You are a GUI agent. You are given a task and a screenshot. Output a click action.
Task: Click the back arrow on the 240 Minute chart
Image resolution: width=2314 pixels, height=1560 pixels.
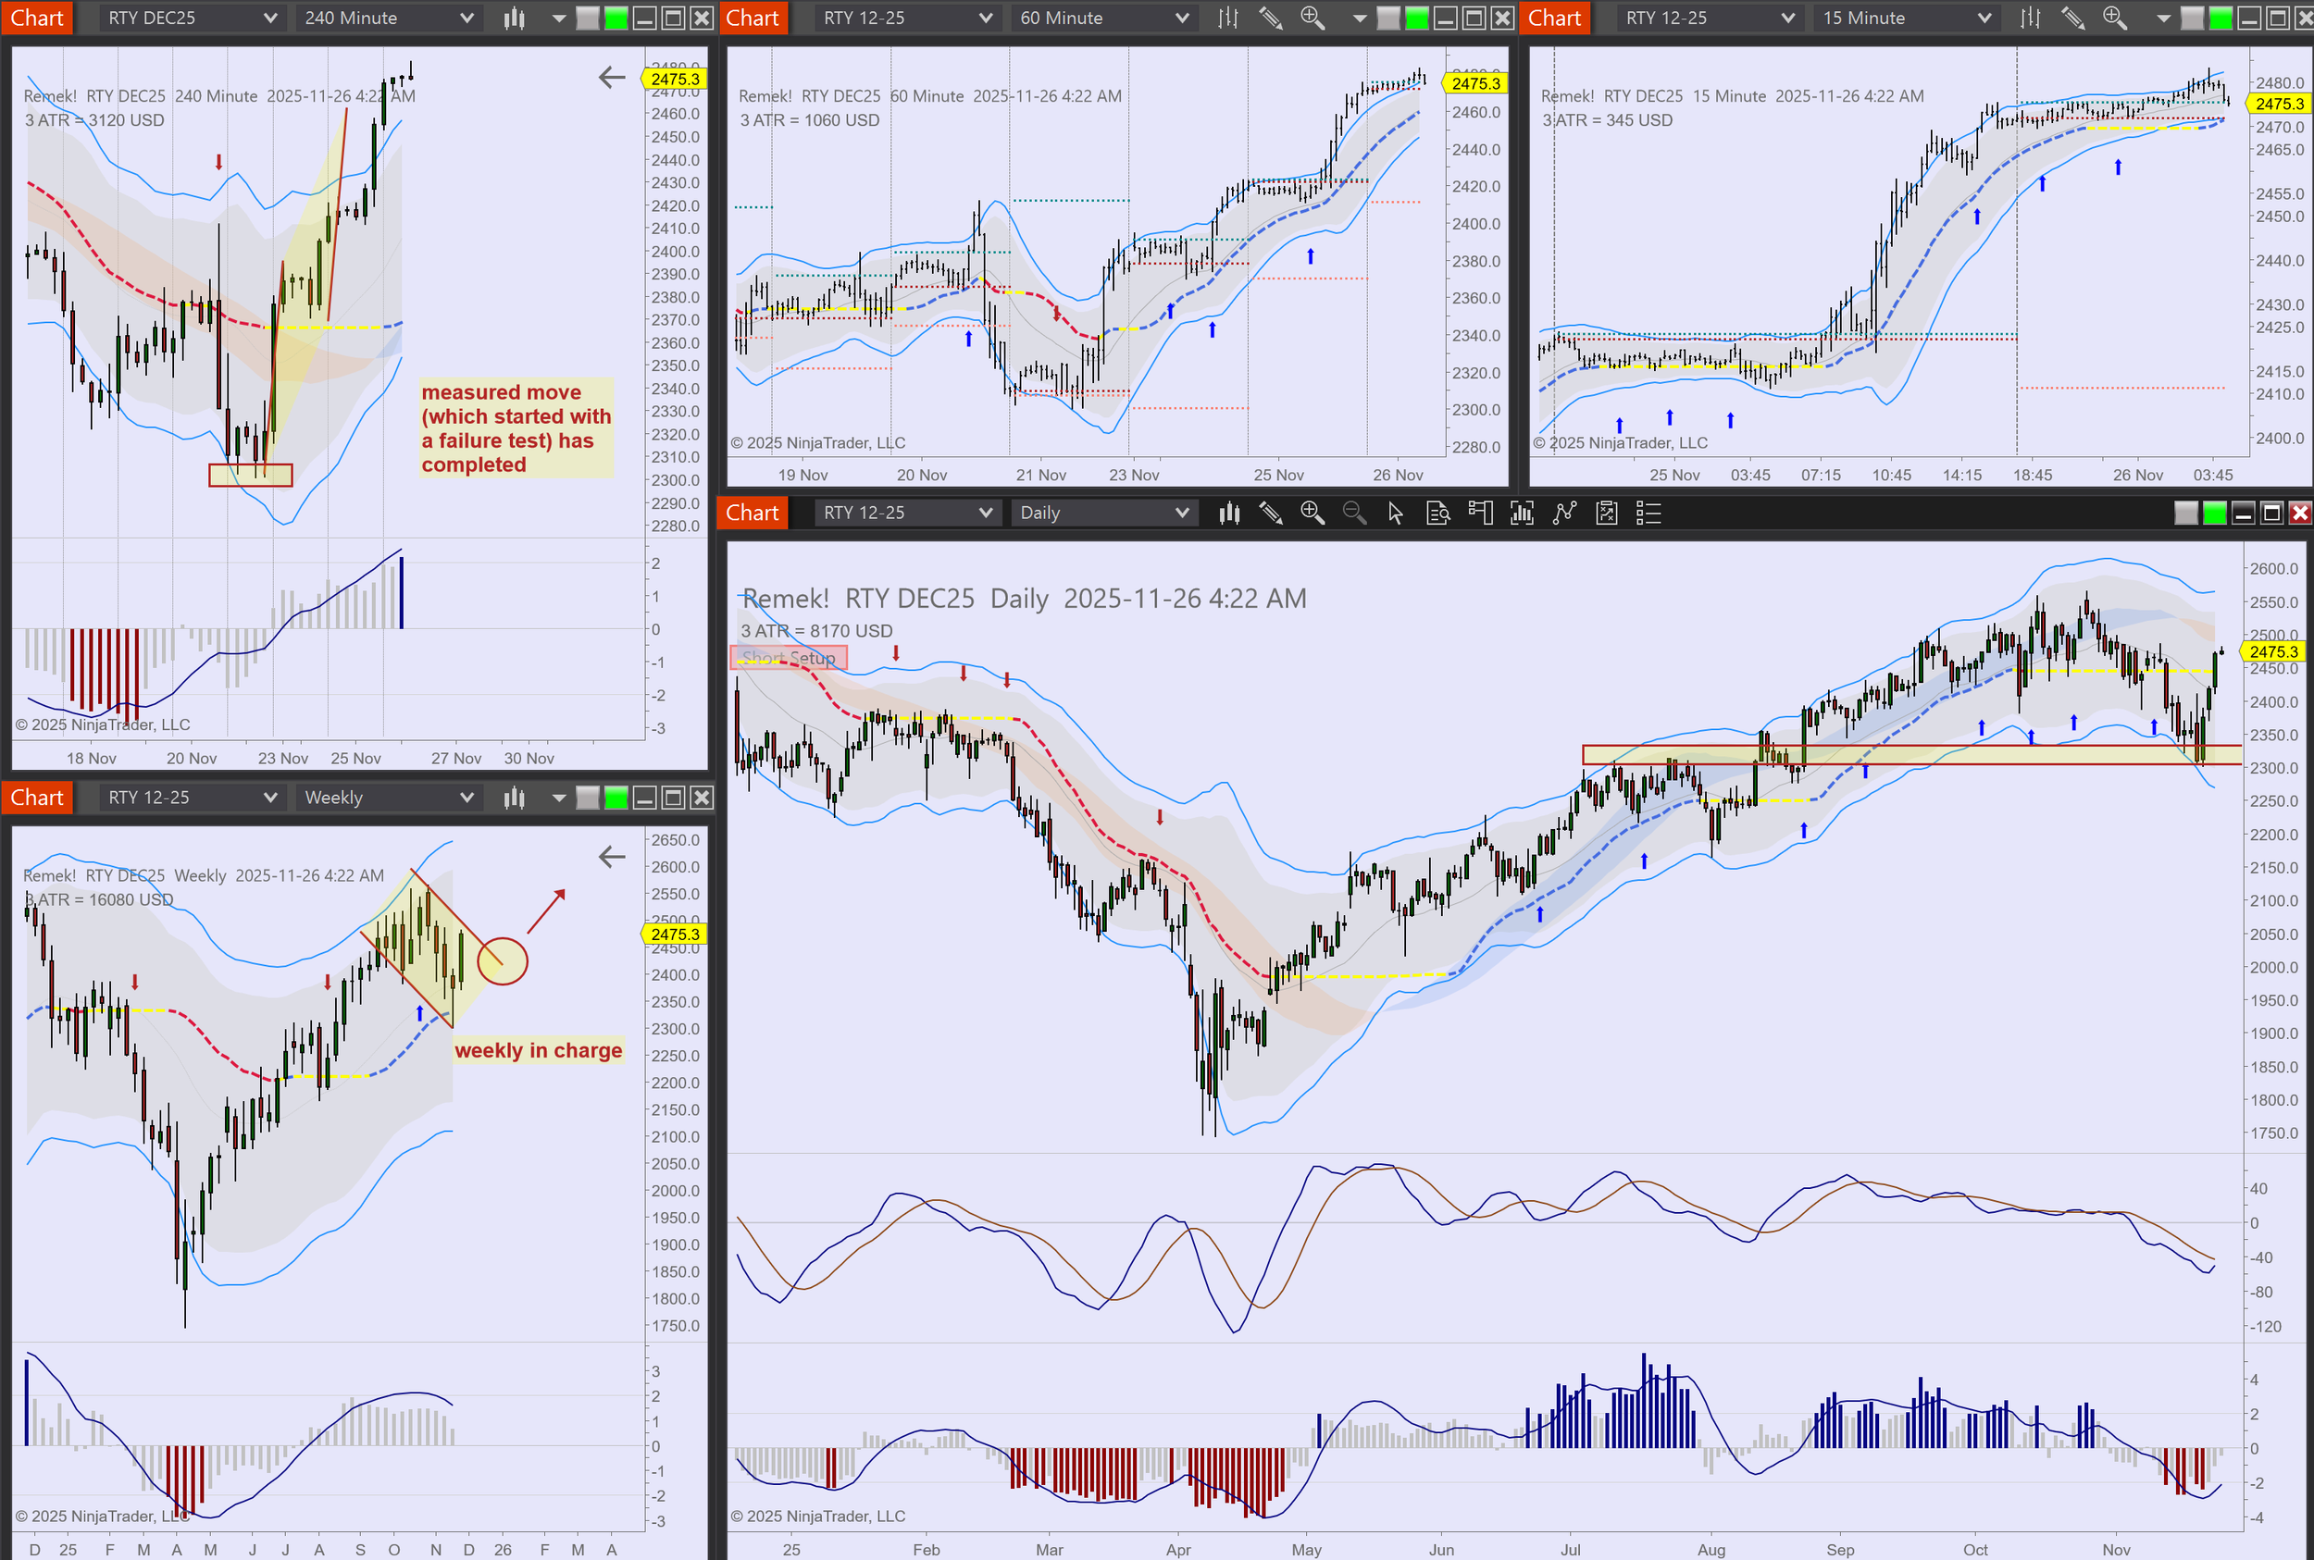[x=612, y=78]
